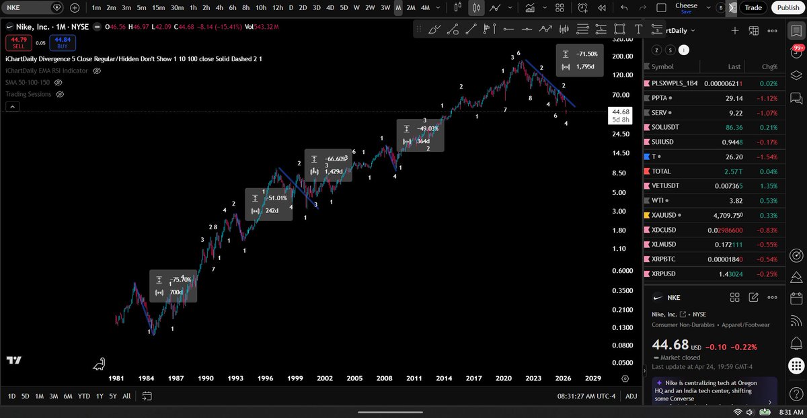
Task: Set range to YTD
Action: point(84,396)
